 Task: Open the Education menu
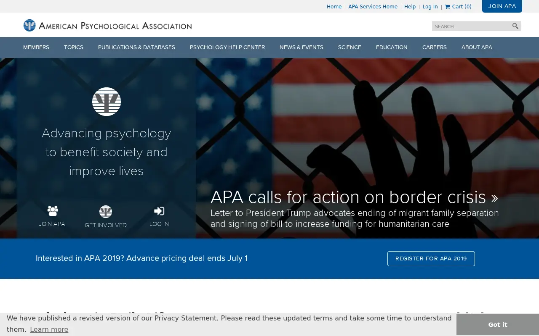pyautogui.click(x=392, y=47)
